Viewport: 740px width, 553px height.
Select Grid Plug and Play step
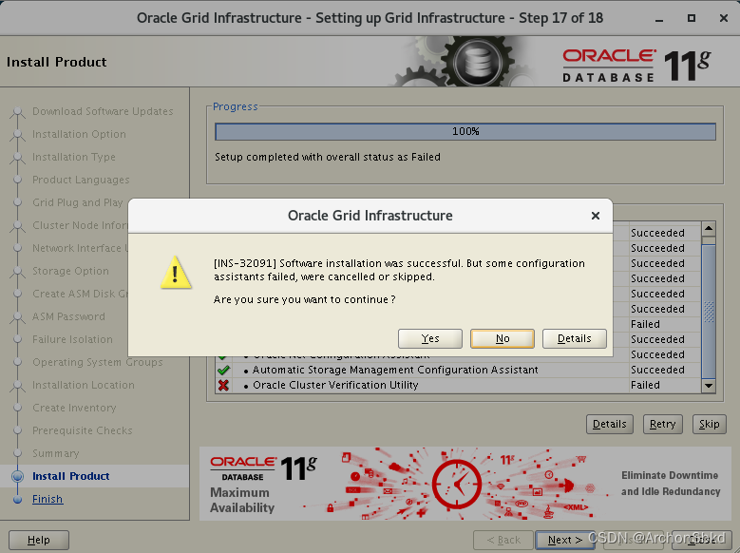(x=77, y=202)
